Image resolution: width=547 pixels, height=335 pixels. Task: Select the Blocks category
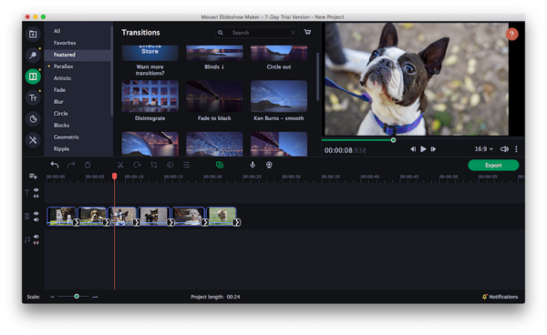(61, 125)
